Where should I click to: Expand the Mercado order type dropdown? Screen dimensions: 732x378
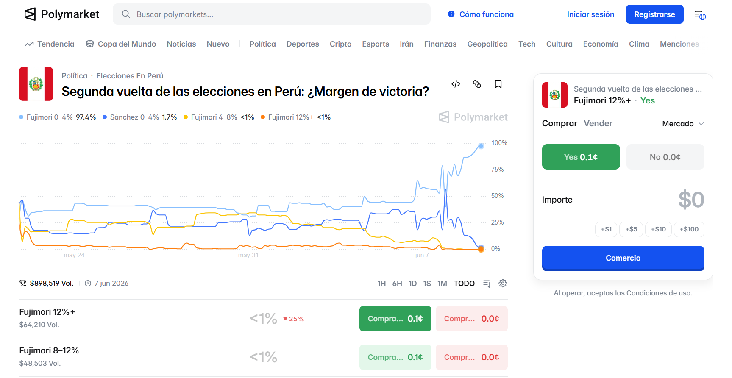[x=683, y=124]
